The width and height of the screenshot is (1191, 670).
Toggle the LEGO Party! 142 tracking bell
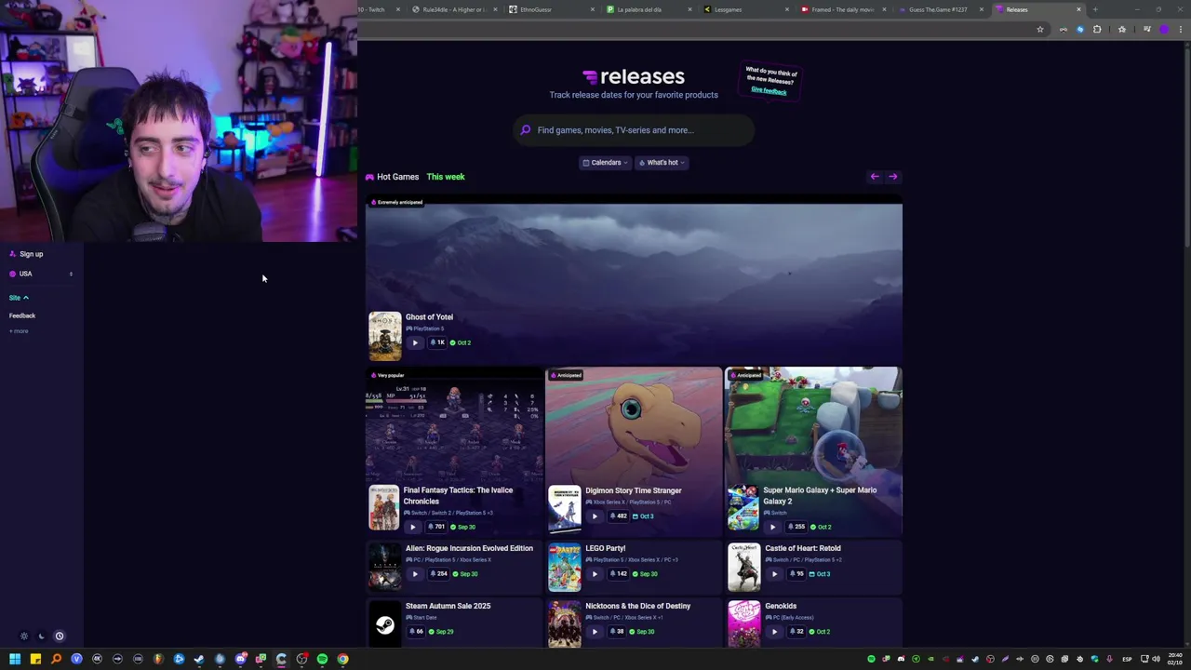point(618,574)
